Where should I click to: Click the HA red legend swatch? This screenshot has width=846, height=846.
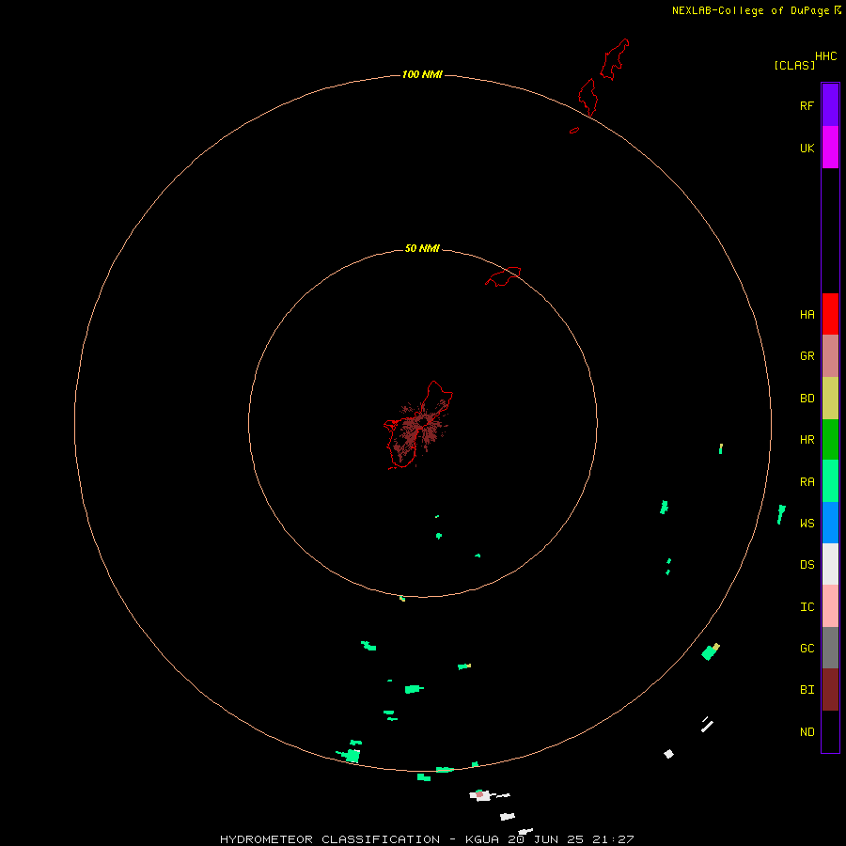pyautogui.click(x=830, y=314)
